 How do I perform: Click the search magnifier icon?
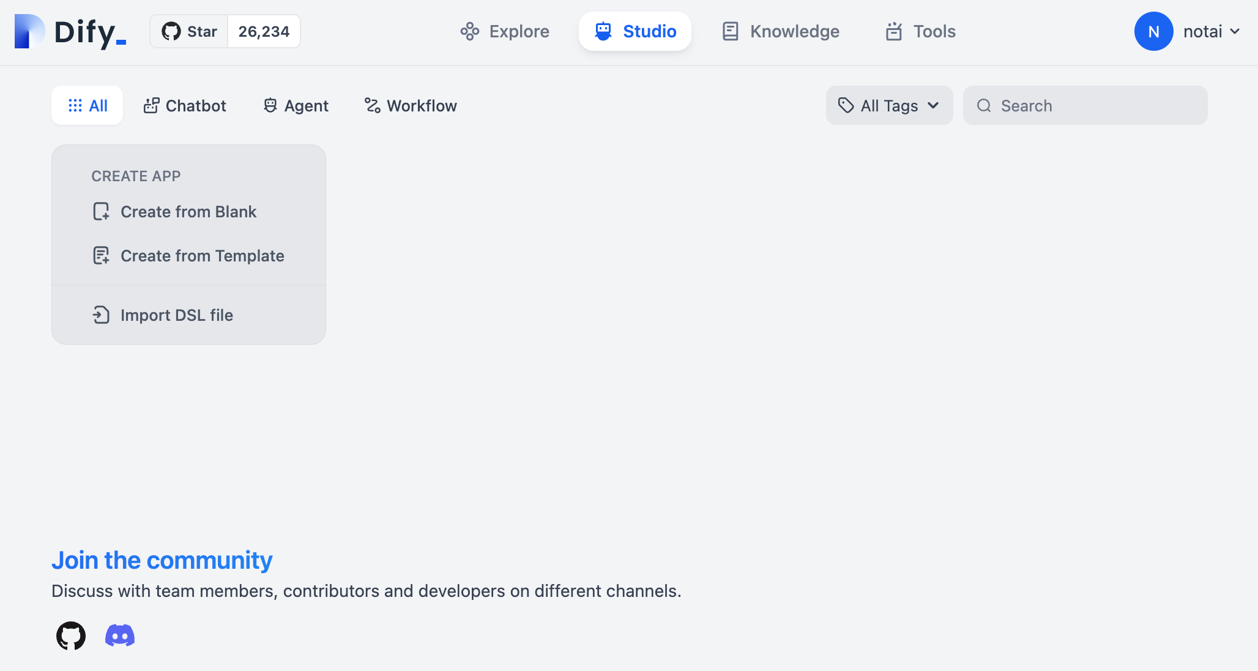click(984, 105)
